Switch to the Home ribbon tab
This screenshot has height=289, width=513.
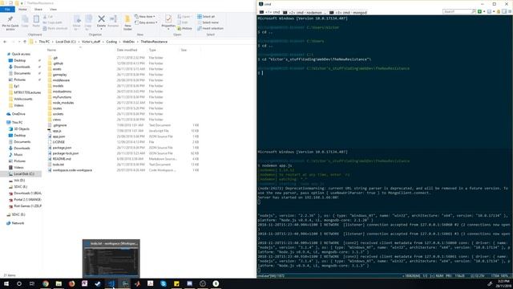22,10
